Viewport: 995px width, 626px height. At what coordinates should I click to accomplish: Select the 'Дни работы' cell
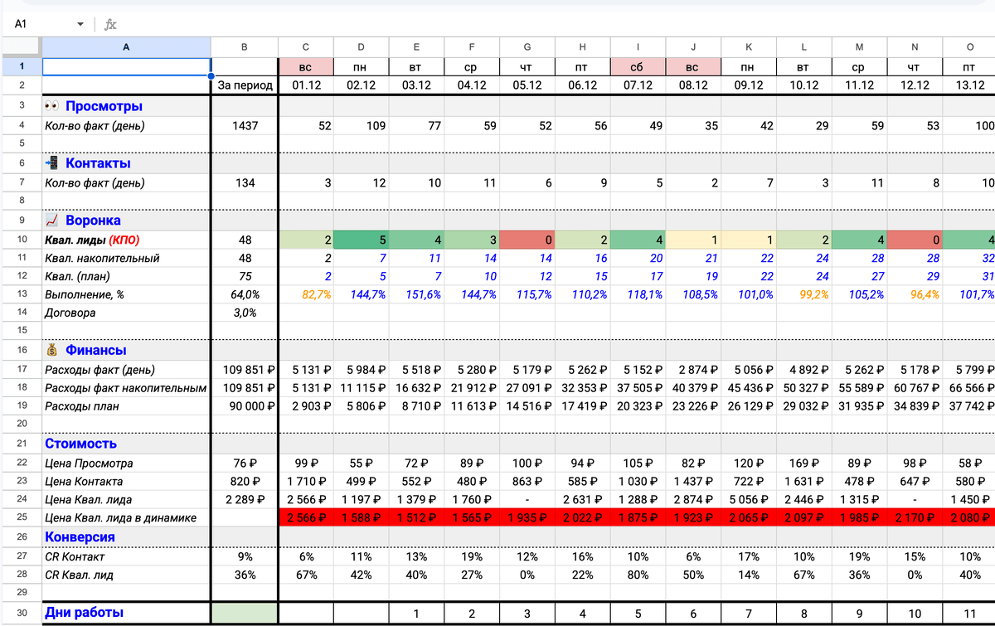point(126,613)
